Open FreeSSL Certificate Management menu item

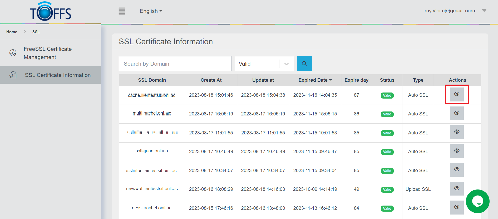coord(48,53)
